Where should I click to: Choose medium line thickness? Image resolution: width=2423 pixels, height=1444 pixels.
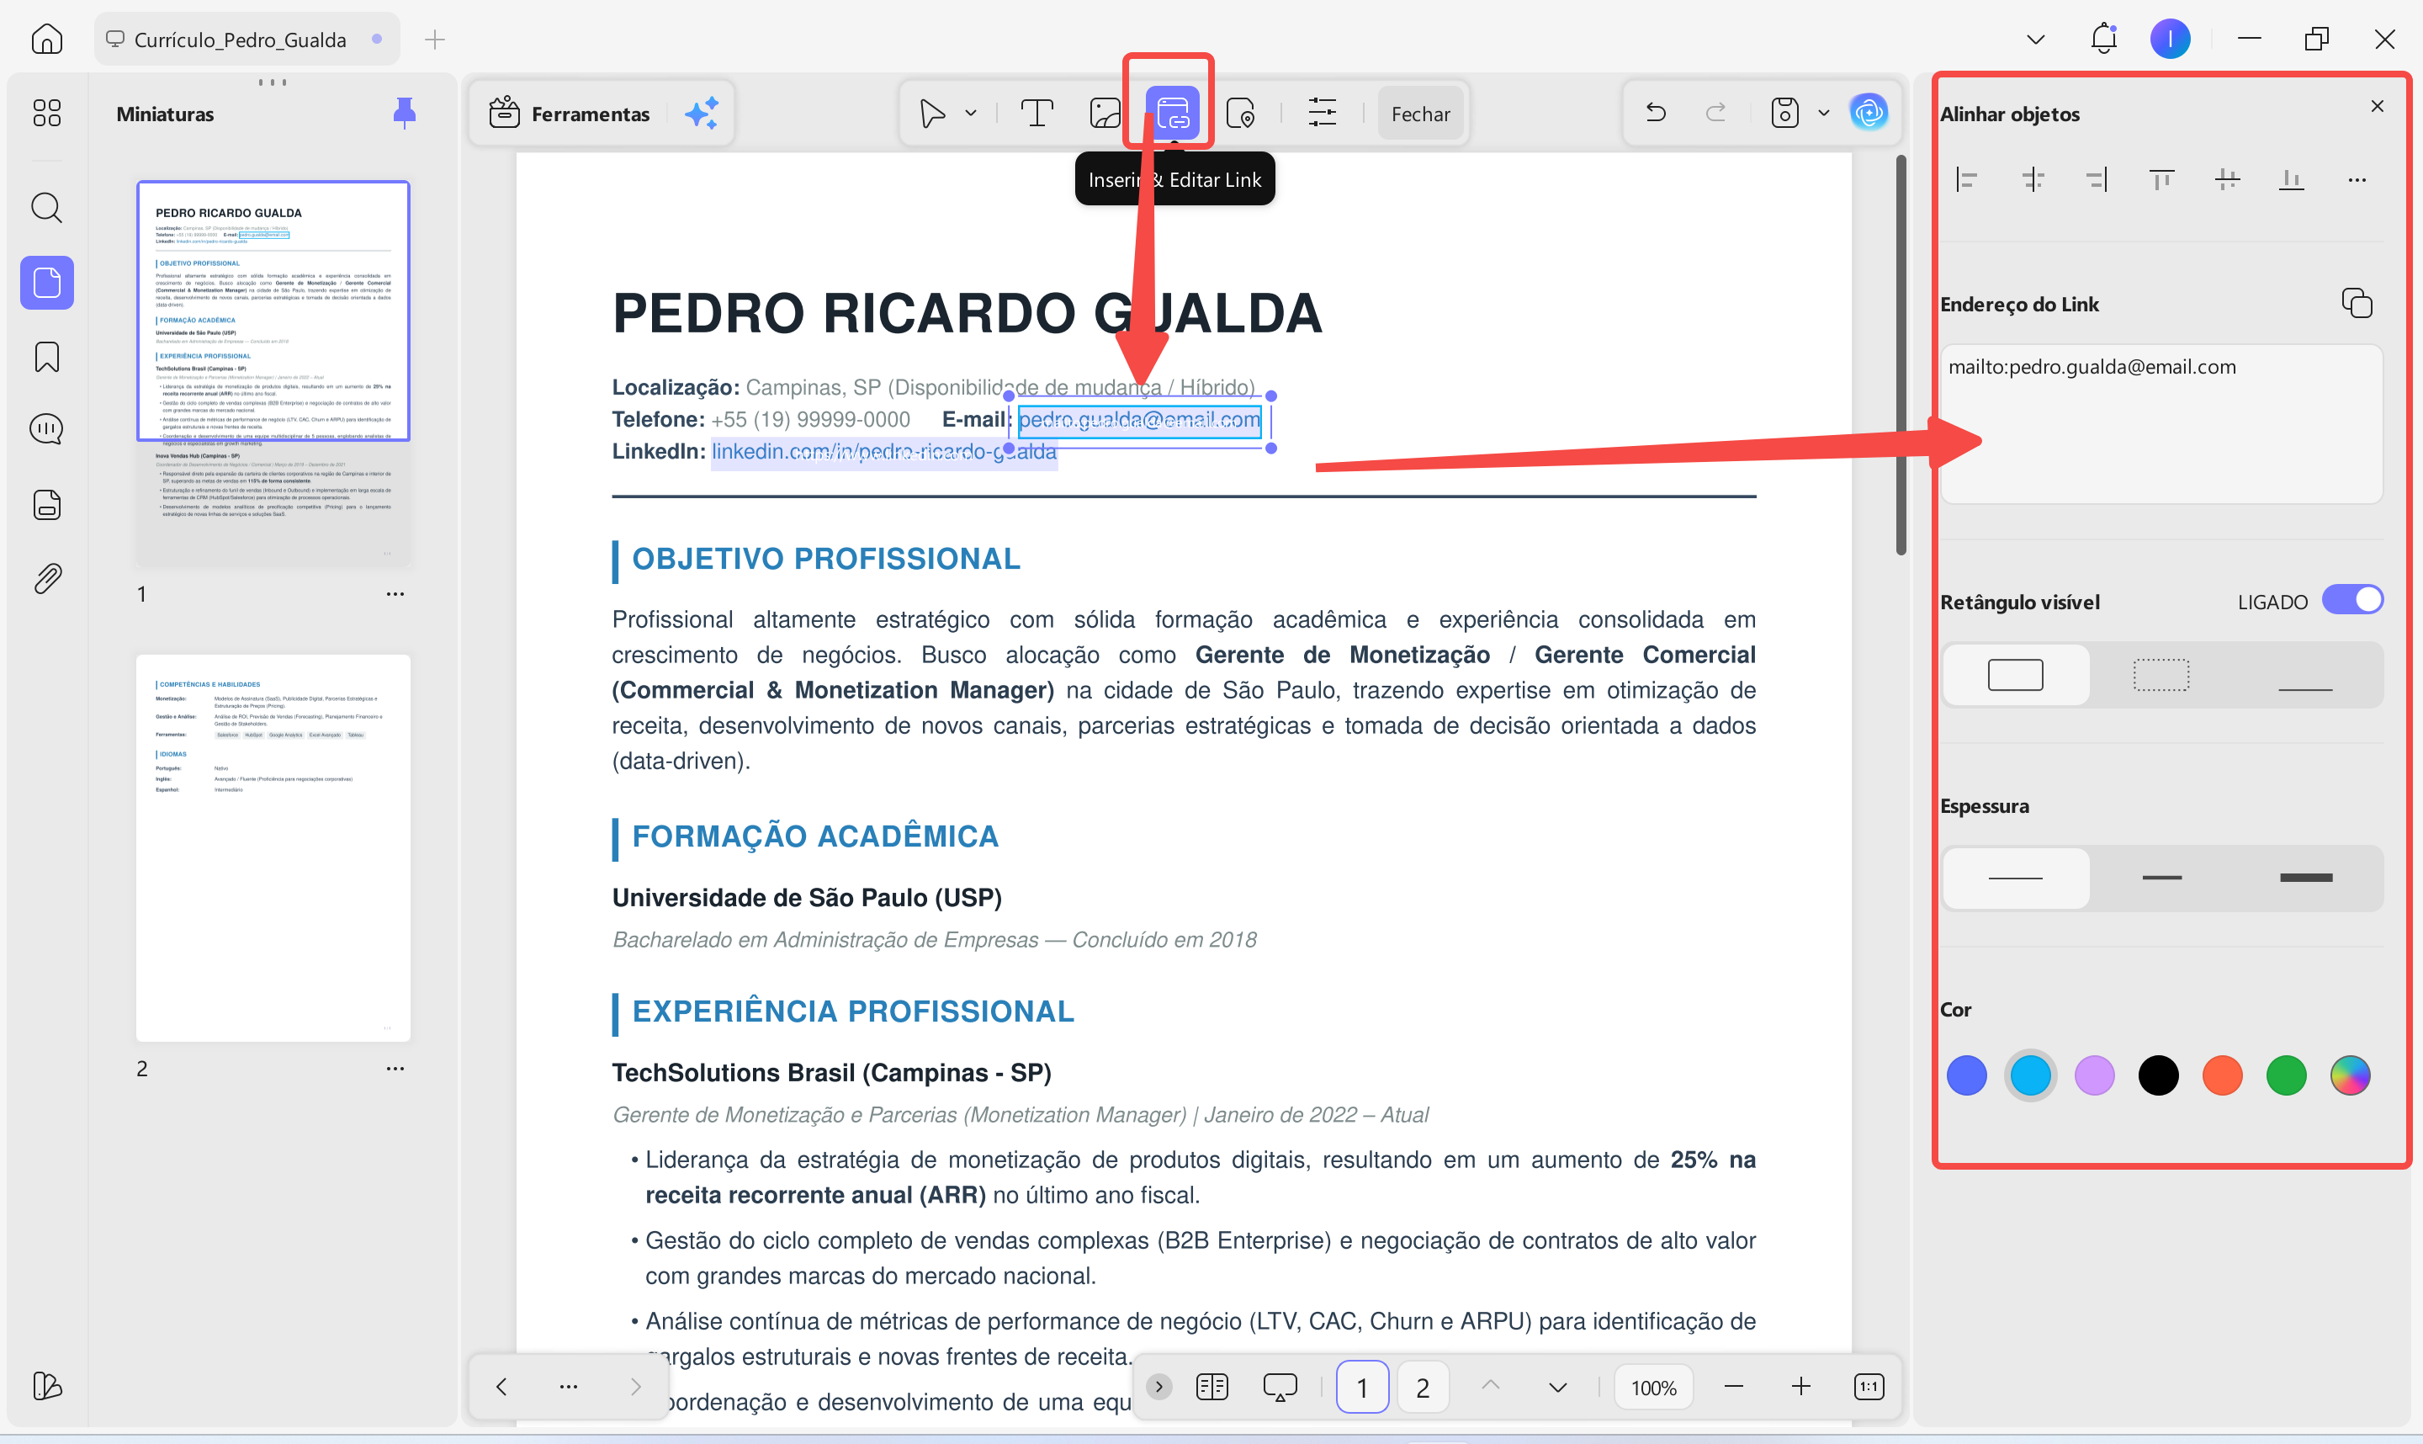[x=2161, y=878]
